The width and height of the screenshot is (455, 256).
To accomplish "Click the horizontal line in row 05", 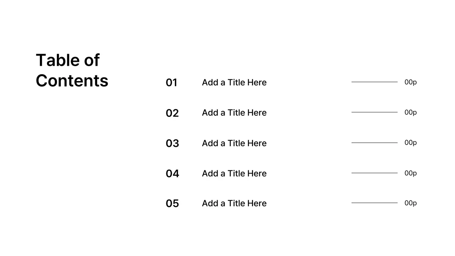I will (374, 203).
